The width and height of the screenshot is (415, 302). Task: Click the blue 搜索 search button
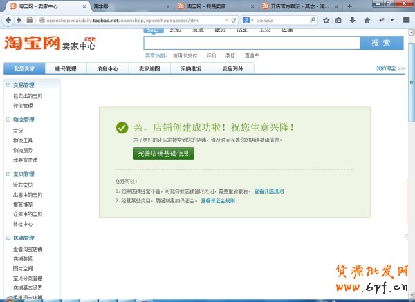click(x=380, y=43)
